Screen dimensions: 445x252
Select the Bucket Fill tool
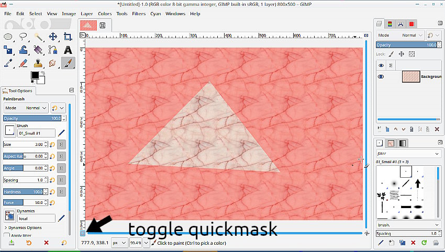pos(38,50)
